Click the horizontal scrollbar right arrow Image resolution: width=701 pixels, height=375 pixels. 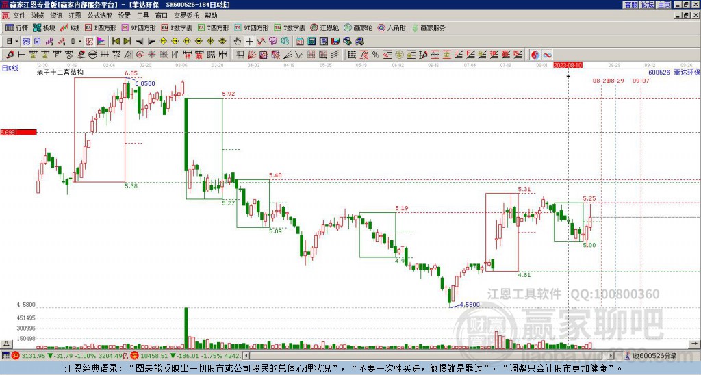[611, 356]
